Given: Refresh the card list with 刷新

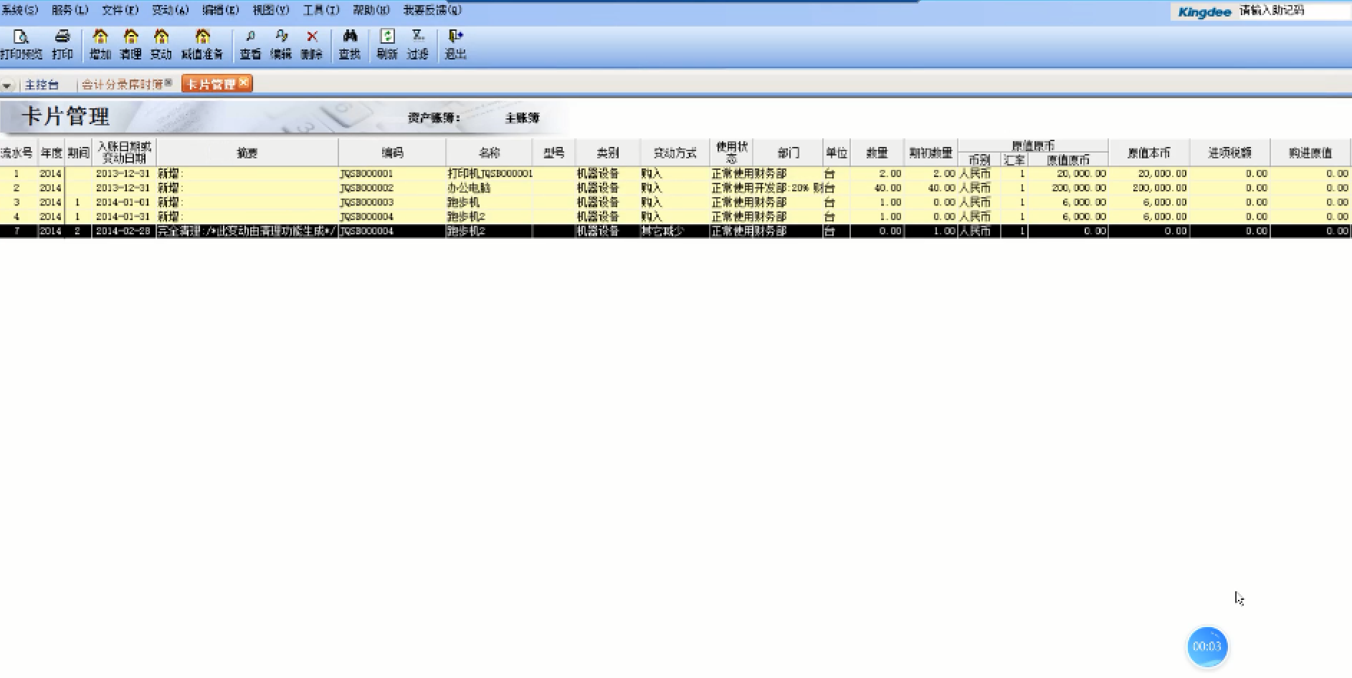Looking at the screenshot, I should (387, 44).
